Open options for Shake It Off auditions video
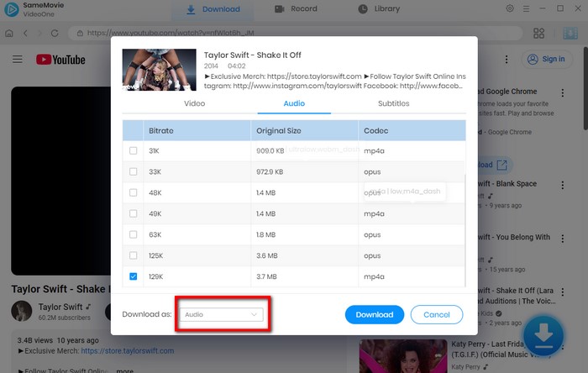This screenshot has width=588, height=373. (563, 292)
